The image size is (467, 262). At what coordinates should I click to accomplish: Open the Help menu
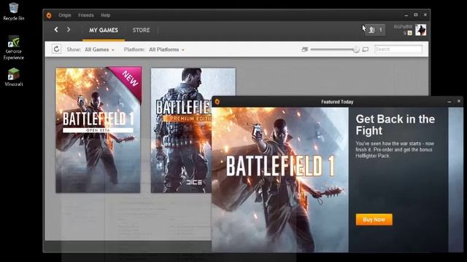point(105,15)
